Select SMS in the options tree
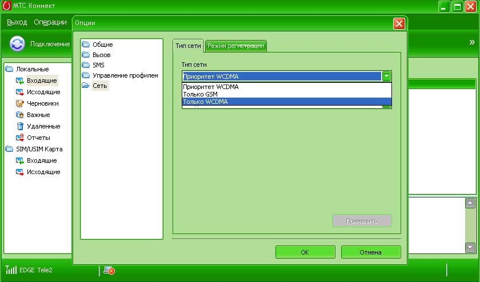This screenshot has width=480, height=282. pyautogui.click(x=98, y=65)
